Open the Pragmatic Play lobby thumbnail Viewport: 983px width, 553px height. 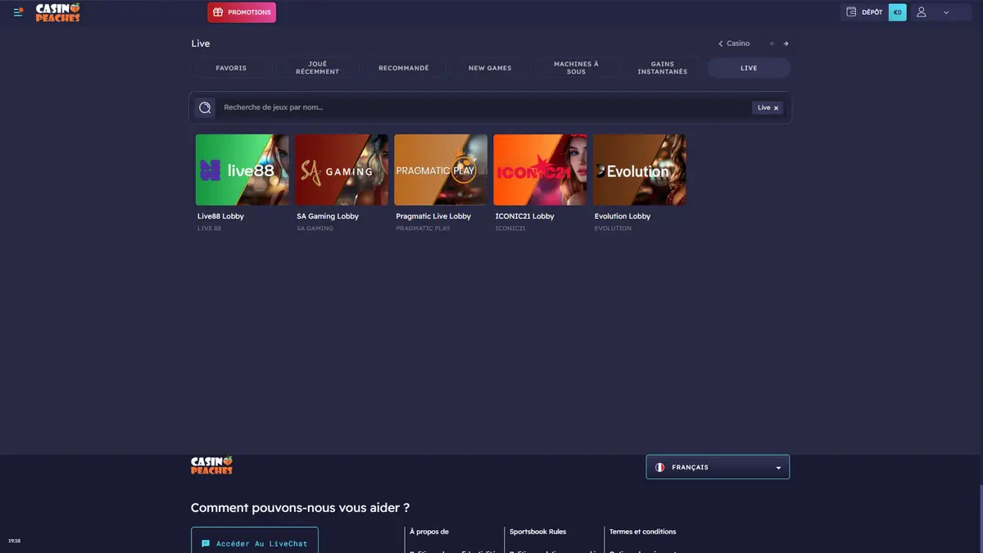point(441,170)
